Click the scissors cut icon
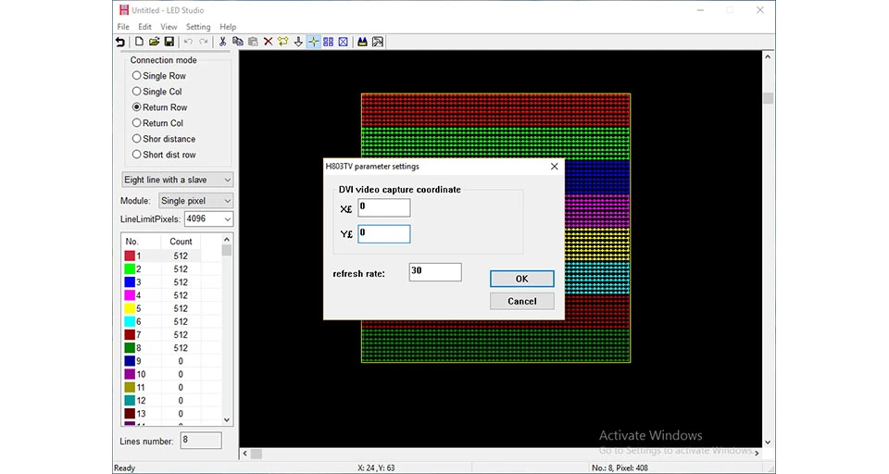Image resolution: width=889 pixels, height=474 pixels. 222,42
